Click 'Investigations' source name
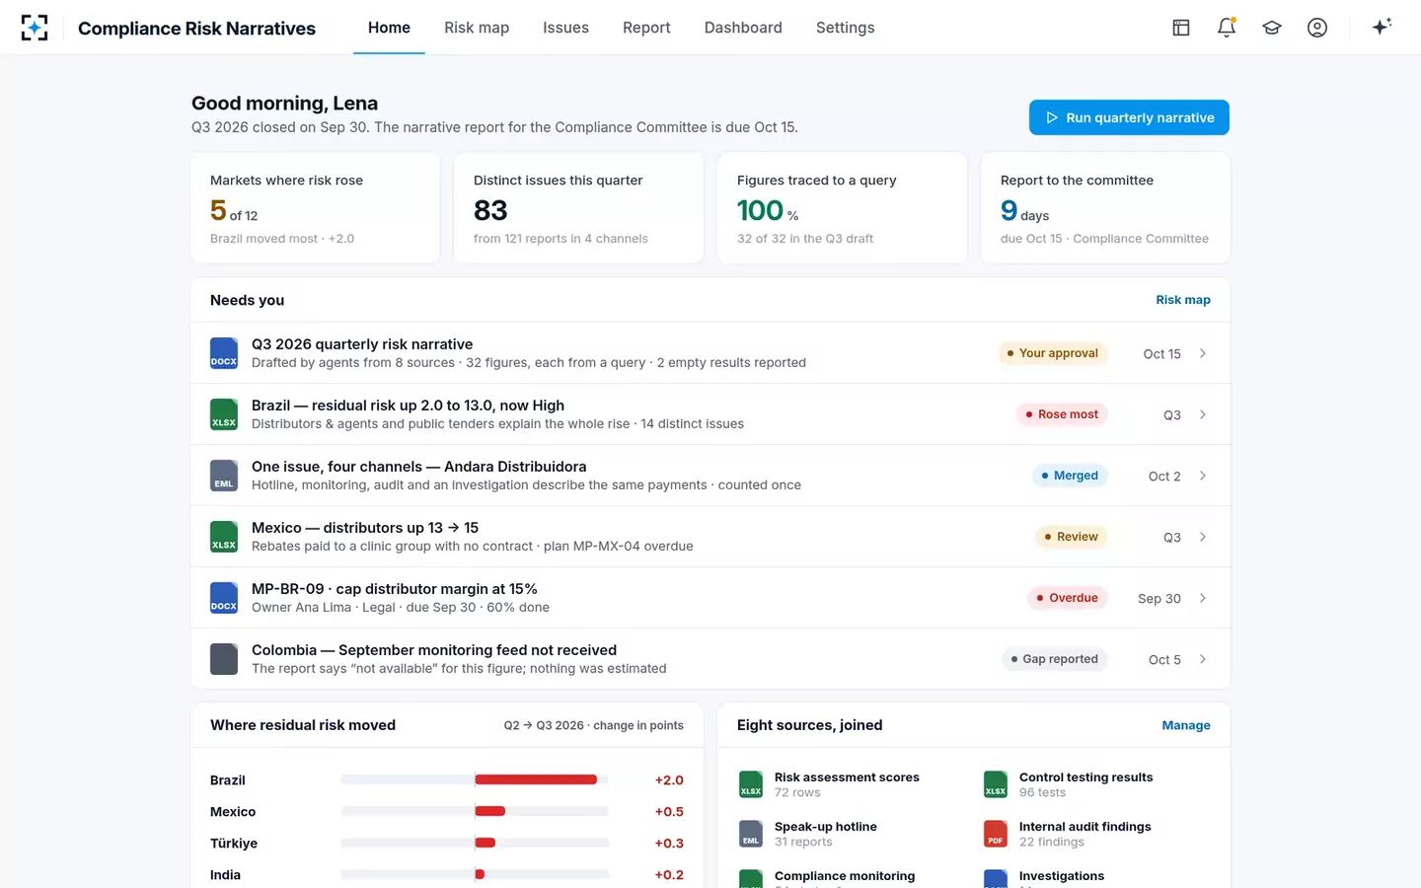Viewport: 1421px width, 888px height. pyautogui.click(x=1062, y=876)
